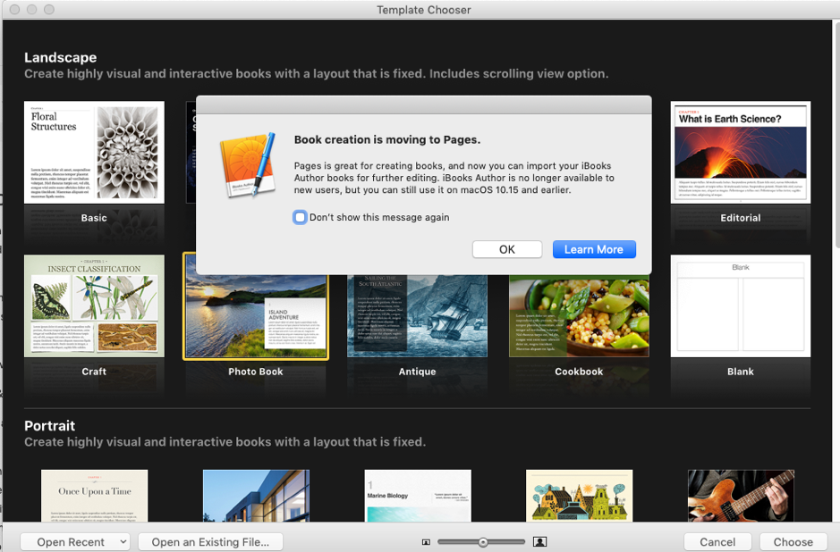Click the red close window button
Image resolution: width=840 pixels, height=552 pixels.
[14, 9]
